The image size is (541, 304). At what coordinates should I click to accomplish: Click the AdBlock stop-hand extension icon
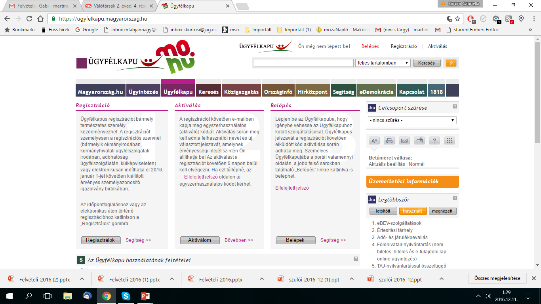point(471,19)
